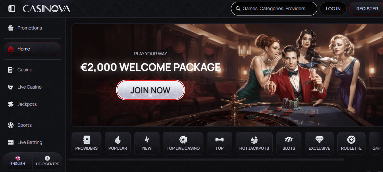Switch to the Roulette category
This screenshot has width=383, height=172.
click(x=351, y=143)
